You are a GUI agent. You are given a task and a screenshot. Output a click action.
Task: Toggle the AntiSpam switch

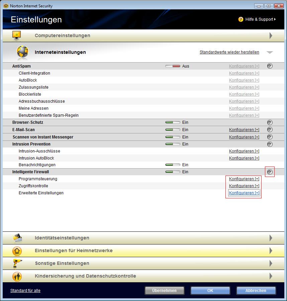(x=173, y=66)
